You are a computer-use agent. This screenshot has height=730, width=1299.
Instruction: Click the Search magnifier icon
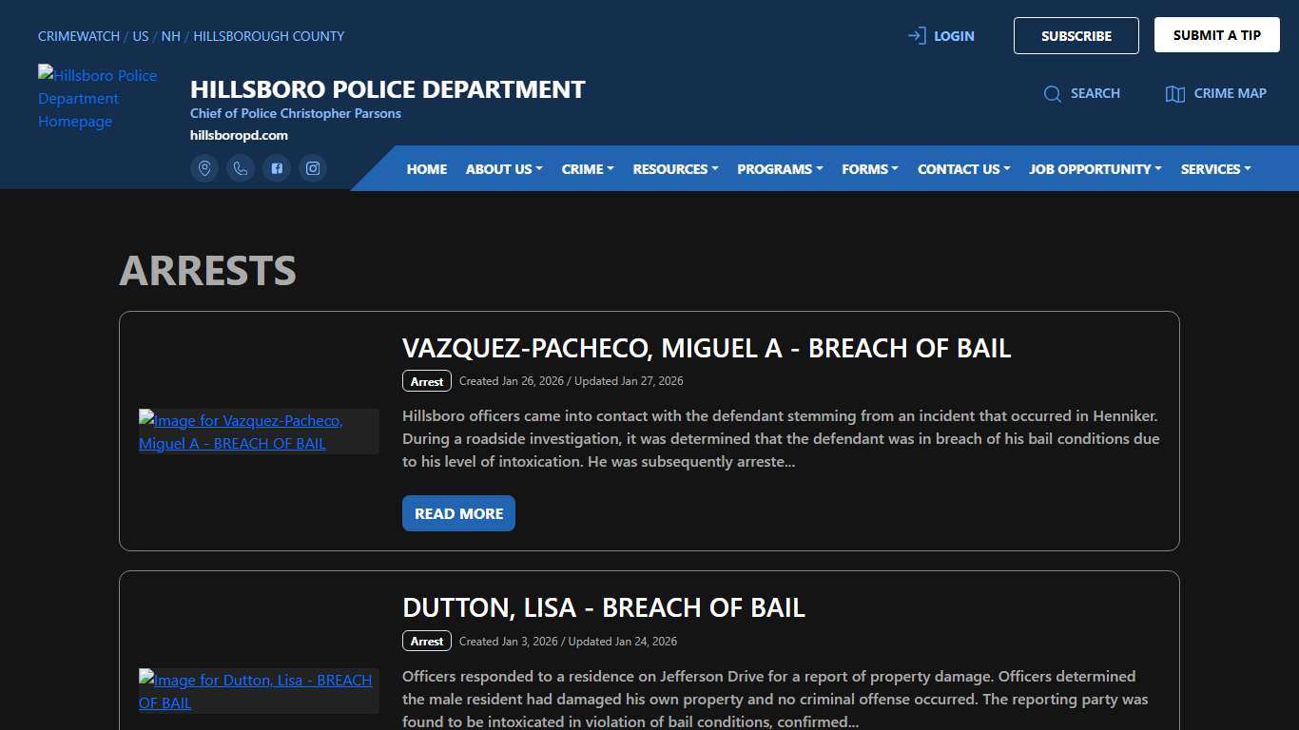pos(1053,93)
